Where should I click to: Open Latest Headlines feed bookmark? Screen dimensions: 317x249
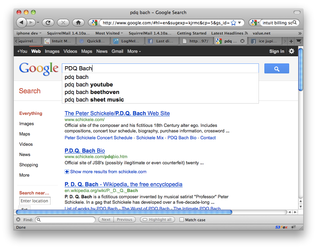click(x=229, y=33)
